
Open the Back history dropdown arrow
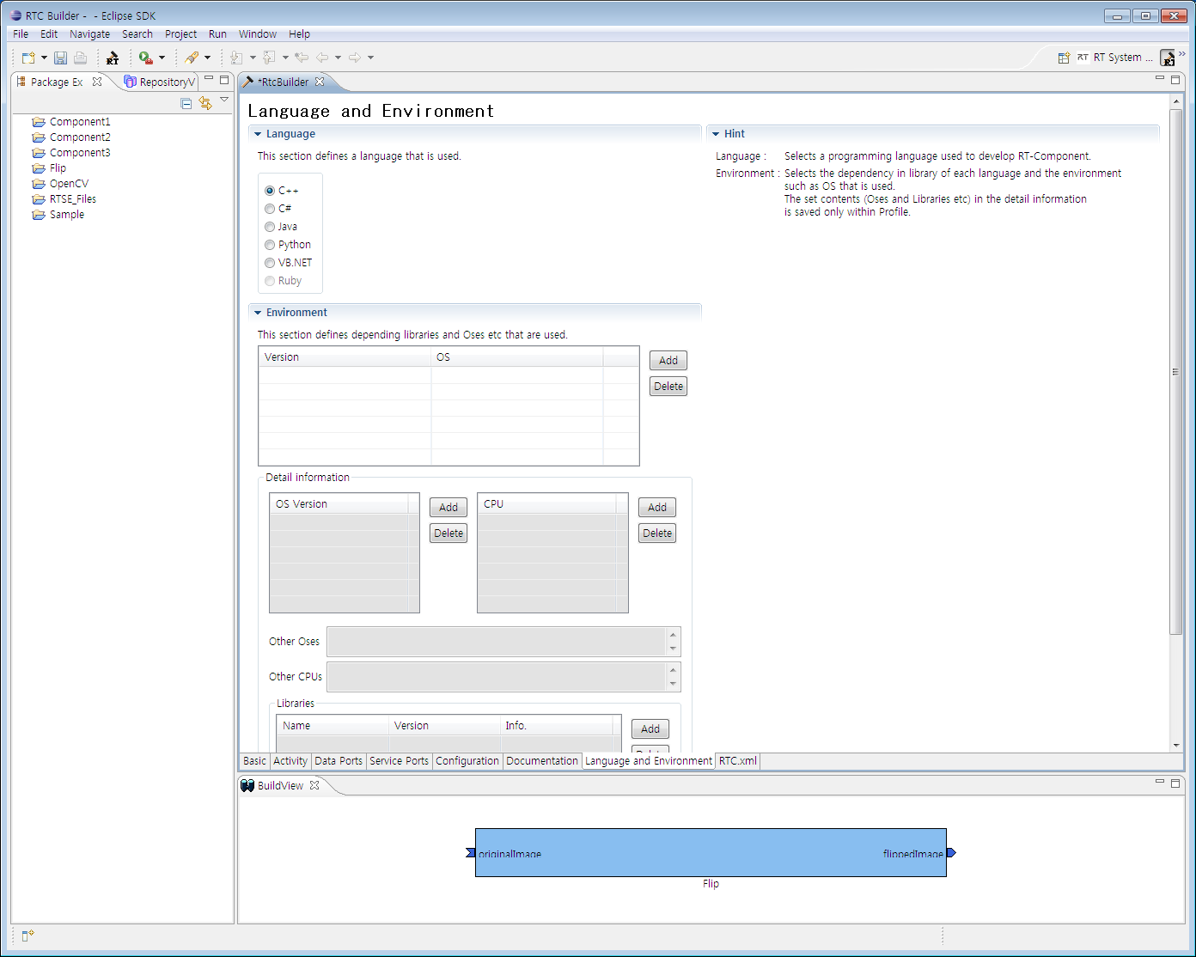338,58
